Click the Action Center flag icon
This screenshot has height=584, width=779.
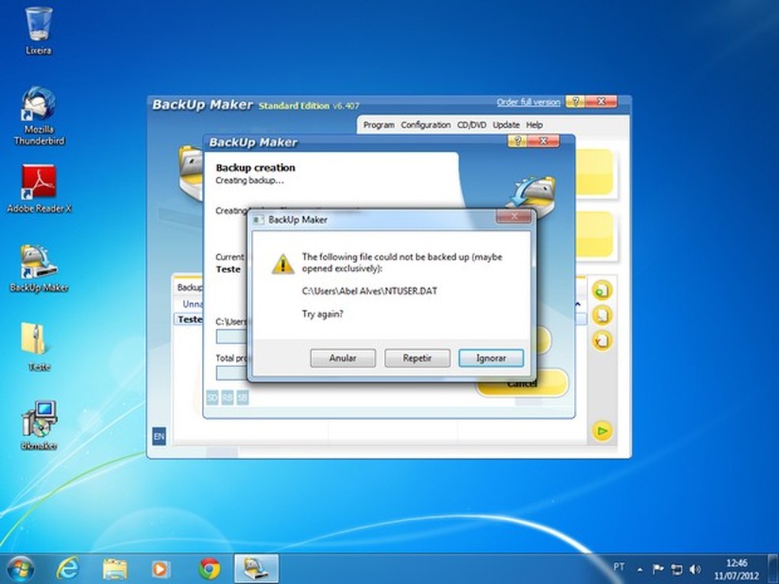(659, 569)
